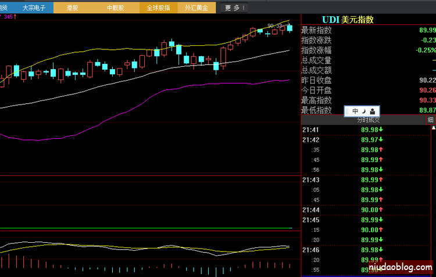This screenshot has height=277, width=436.
Task: Click the rightmost cyan candlestick on the chart
Action: click(290, 28)
